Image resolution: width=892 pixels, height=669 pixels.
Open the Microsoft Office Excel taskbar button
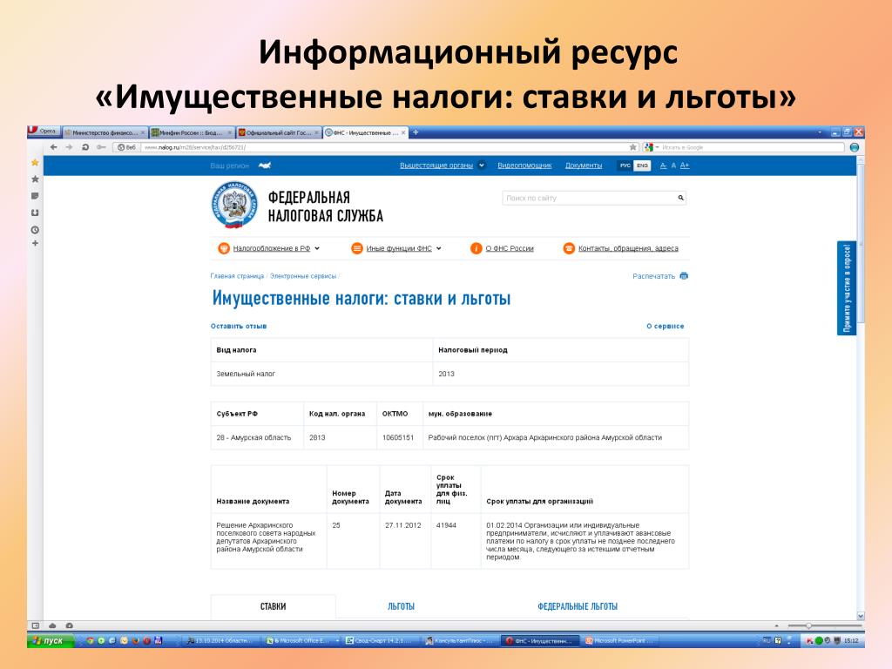click(x=302, y=640)
